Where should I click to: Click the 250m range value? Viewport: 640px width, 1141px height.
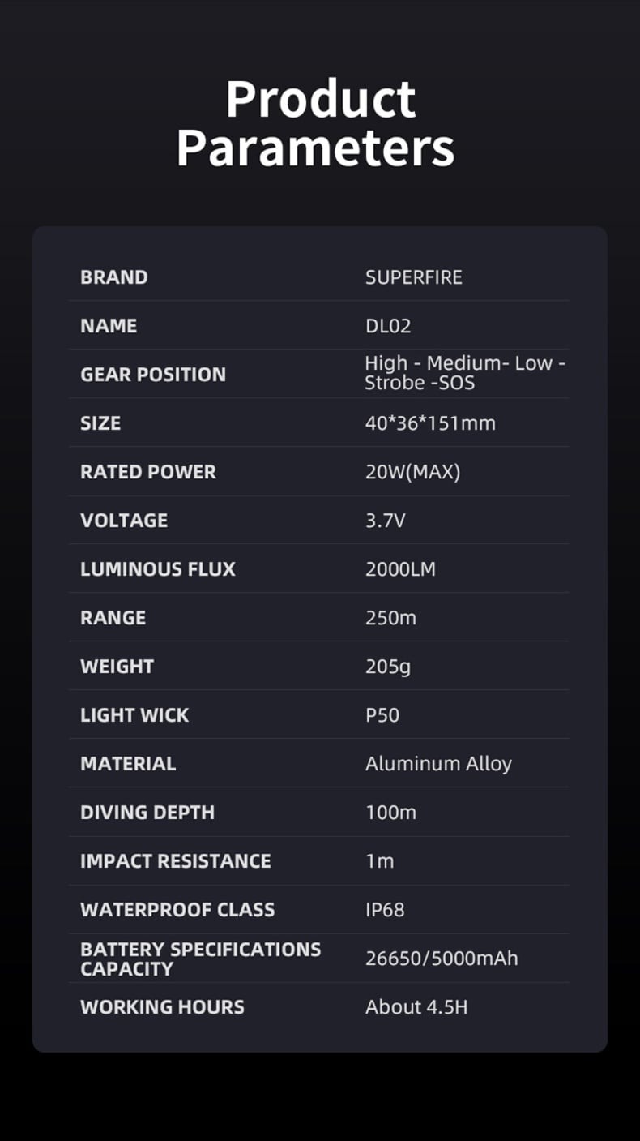tap(390, 618)
